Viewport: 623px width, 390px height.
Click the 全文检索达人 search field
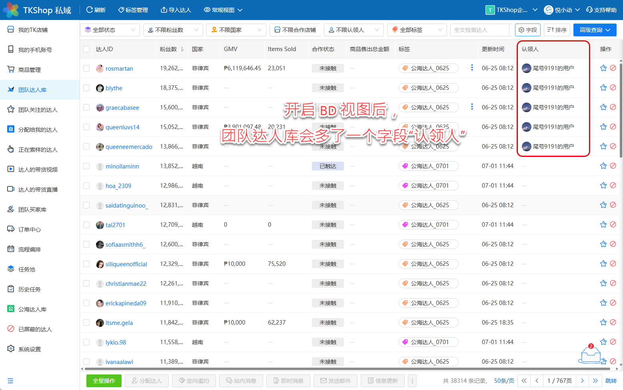point(480,30)
